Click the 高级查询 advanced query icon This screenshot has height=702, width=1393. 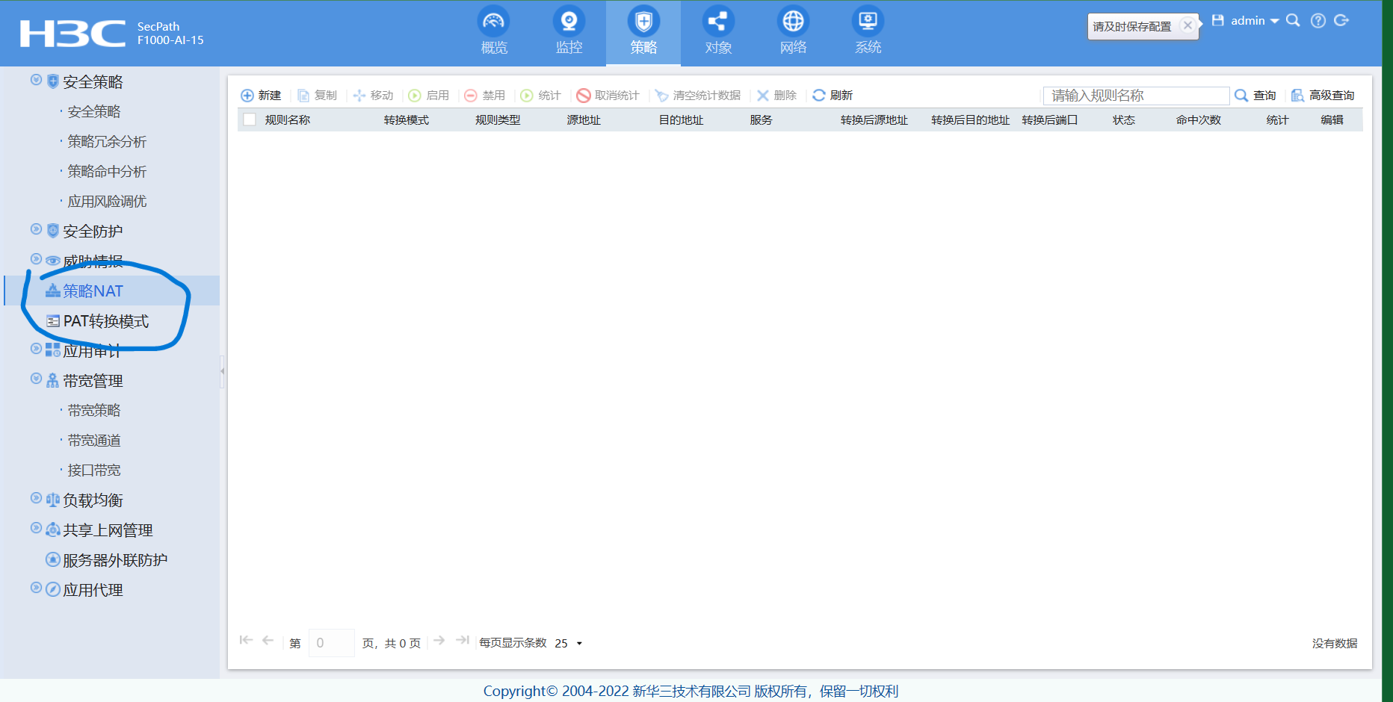(1298, 96)
